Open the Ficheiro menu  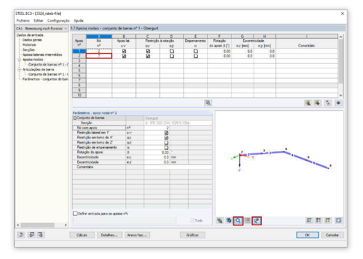(x=23, y=21)
